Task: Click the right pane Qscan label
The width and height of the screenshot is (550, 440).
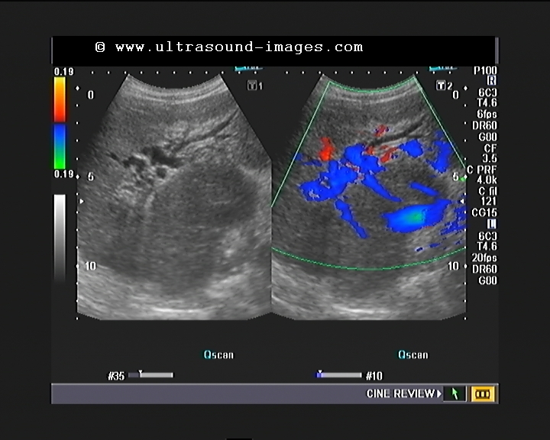Action: coord(412,354)
